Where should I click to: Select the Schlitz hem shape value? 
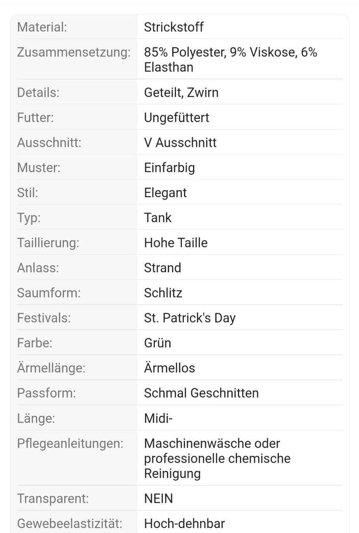[x=163, y=293]
